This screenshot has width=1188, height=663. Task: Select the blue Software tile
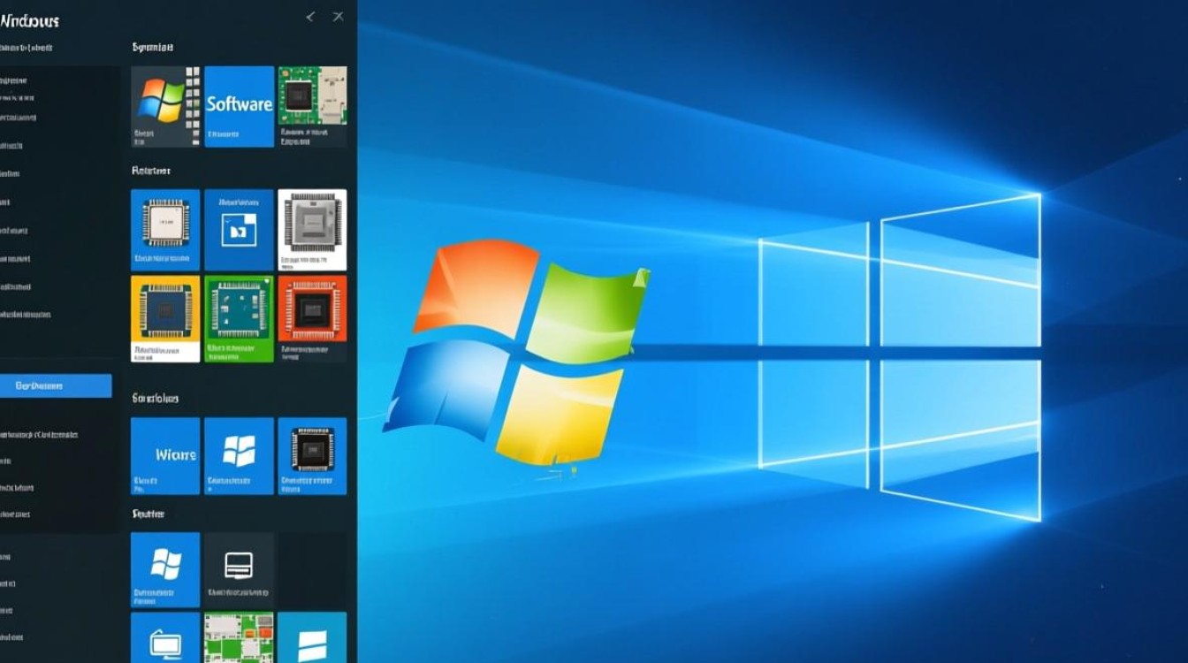tap(239, 103)
